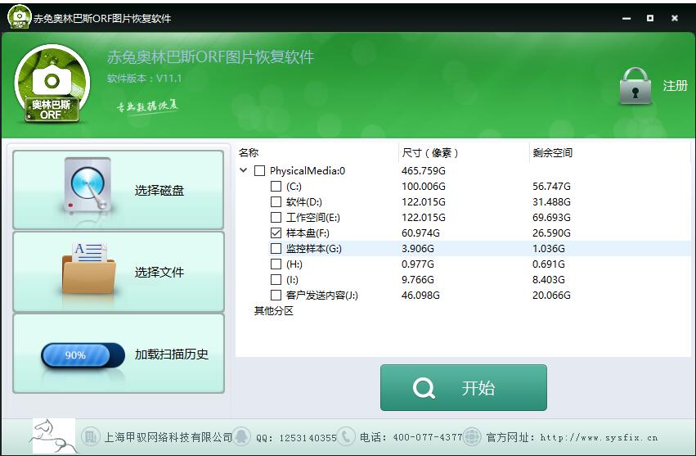Click the QQ penguin icon
The image size is (696, 456).
242,437
